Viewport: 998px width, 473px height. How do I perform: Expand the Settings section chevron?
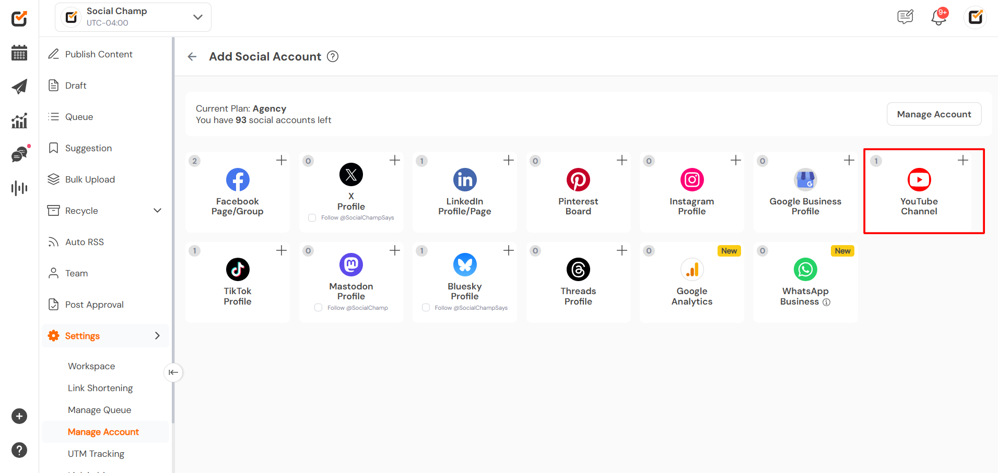(157, 336)
